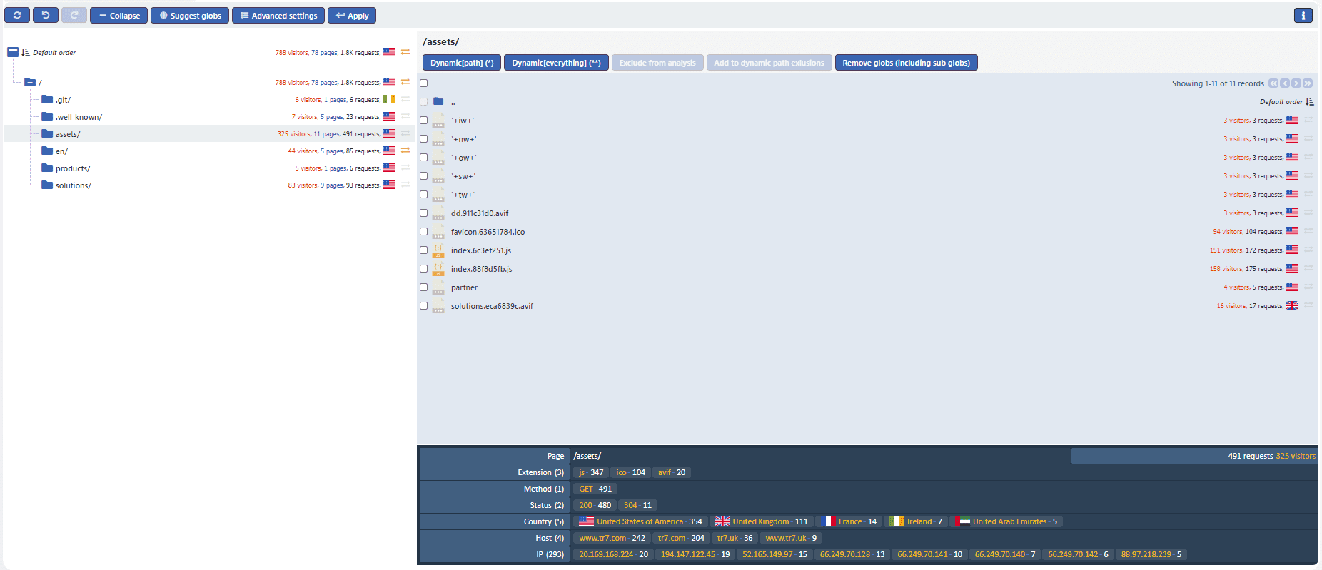Click the orange swap arrows on 'Default order' row
Image resolution: width=1322 pixels, height=570 pixels.
(x=405, y=52)
